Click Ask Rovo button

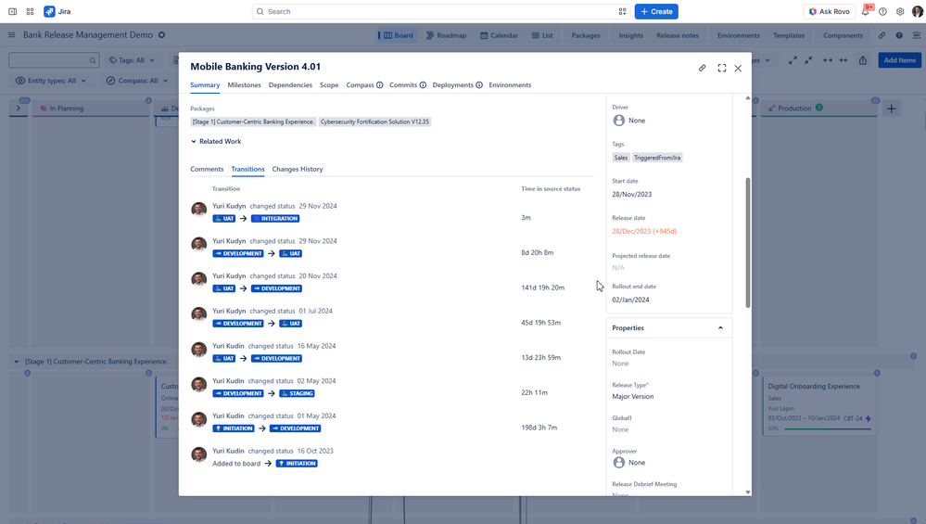[830, 11]
